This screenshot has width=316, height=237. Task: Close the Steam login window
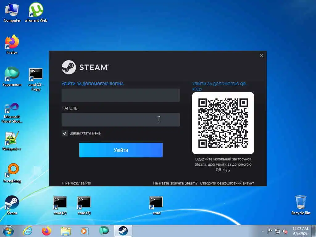tap(261, 56)
